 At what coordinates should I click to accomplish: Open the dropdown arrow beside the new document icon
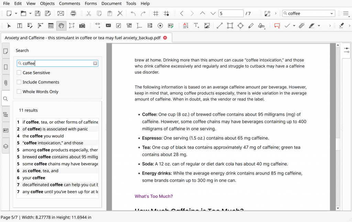pos(16,14)
